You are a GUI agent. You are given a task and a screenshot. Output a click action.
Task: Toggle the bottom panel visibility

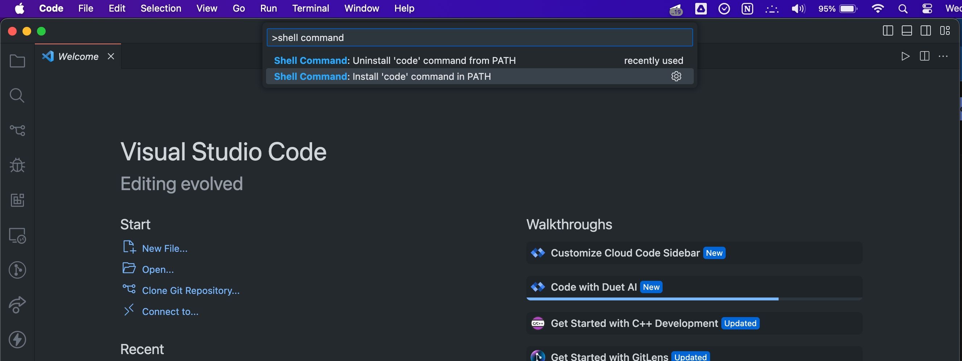pyautogui.click(x=907, y=31)
